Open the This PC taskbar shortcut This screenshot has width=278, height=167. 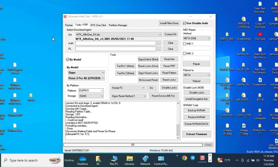114,160
